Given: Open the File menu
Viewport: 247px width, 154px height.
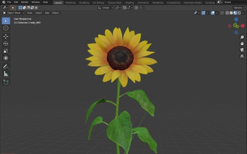Looking at the screenshot, I should click(9, 2).
